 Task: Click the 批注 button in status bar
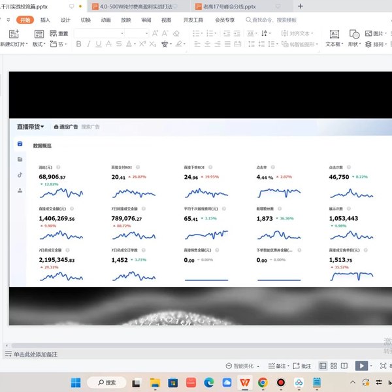click(x=302, y=366)
